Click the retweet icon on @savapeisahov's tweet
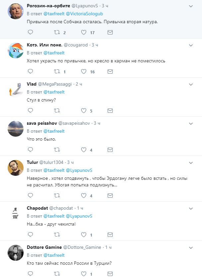The width and height of the screenshot is (202, 279). click(x=56, y=149)
